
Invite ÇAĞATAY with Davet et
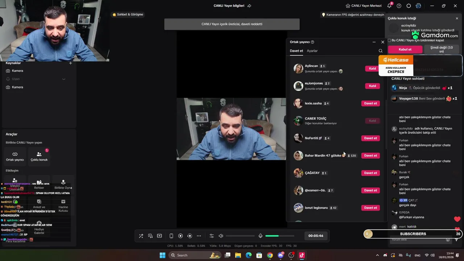pos(370,173)
